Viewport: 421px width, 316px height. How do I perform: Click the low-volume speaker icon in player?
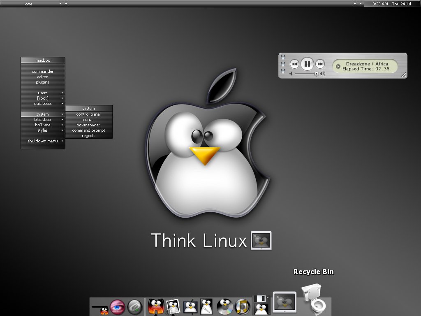point(291,74)
